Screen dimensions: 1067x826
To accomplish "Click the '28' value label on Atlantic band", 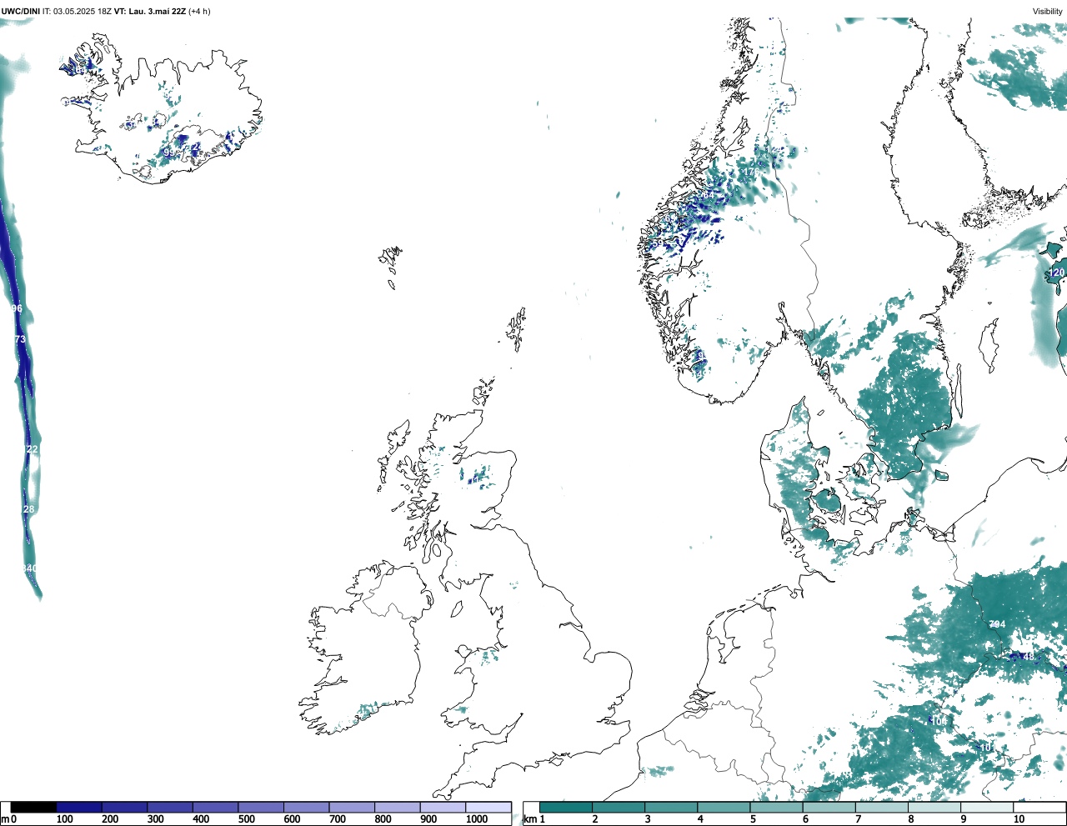I will 29,509.
